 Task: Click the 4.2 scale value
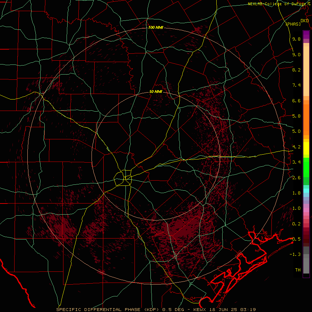[296, 147]
